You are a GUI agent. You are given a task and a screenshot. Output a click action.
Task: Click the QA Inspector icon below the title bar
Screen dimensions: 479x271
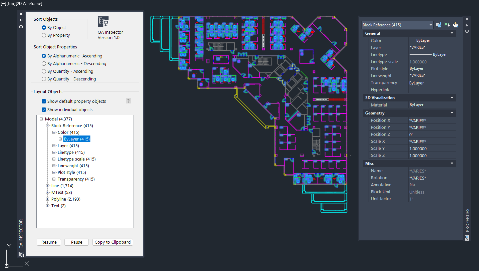click(21, 255)
